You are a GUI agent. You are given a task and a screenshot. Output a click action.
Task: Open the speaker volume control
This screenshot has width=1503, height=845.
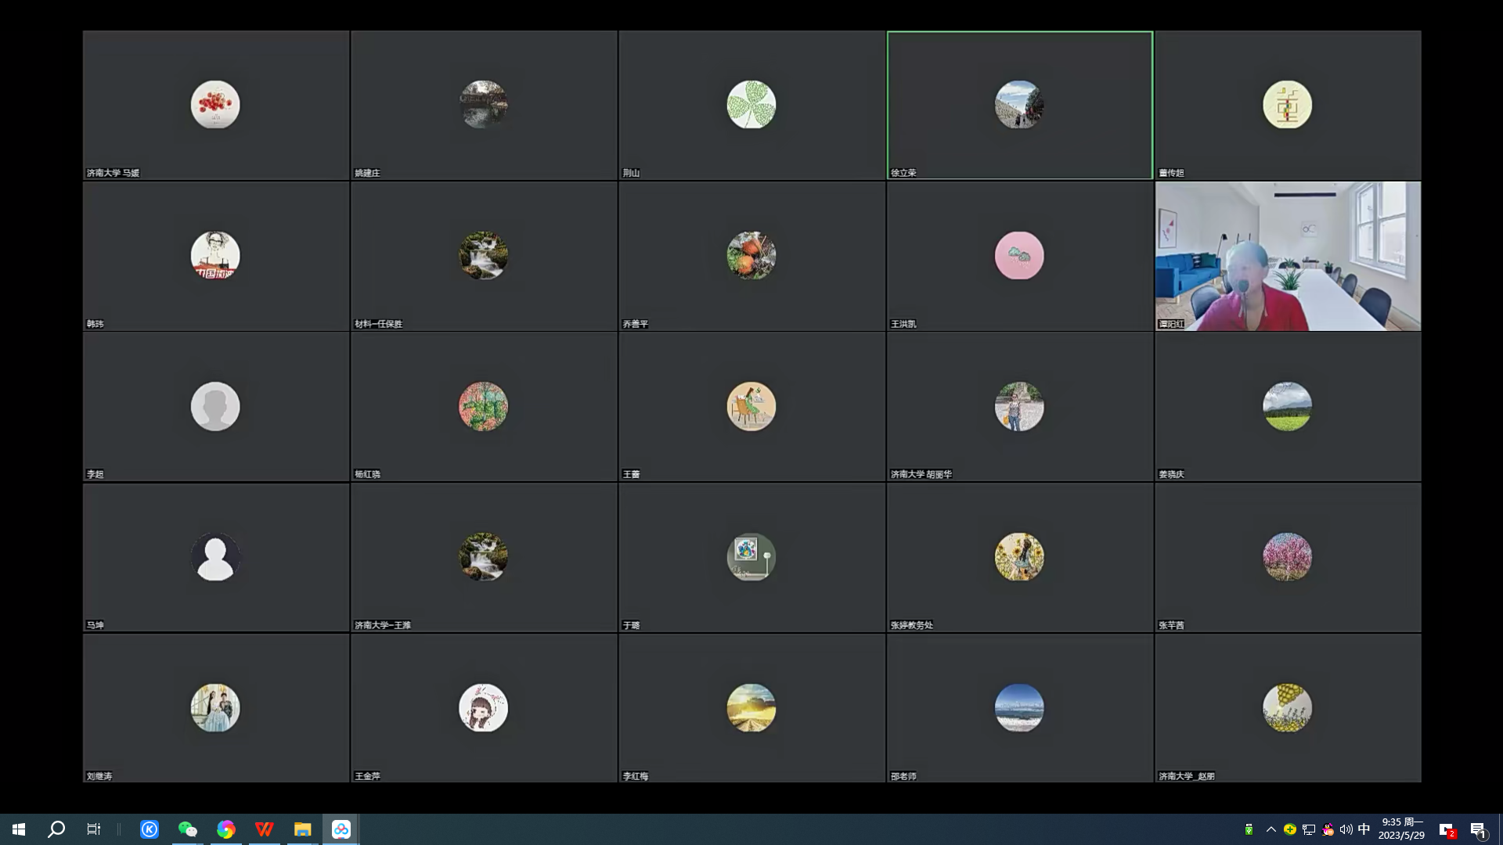click(x=1346, y=829)
